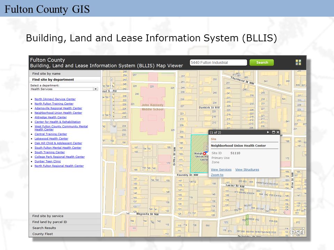Click the address search field
This screenshot has height=250, width=334.
pyautogui.click(x=218, y=62)
